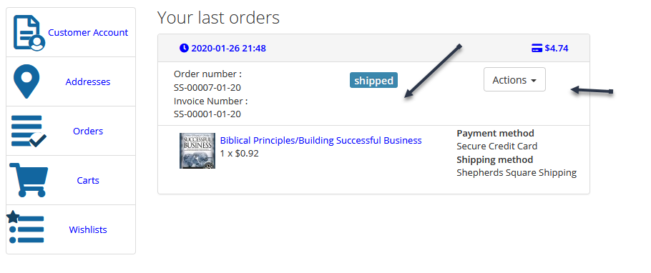The width and height of the screenshot is (651, 273).
Task: Click the $4.74 order total link
Action: click(557, 48)
